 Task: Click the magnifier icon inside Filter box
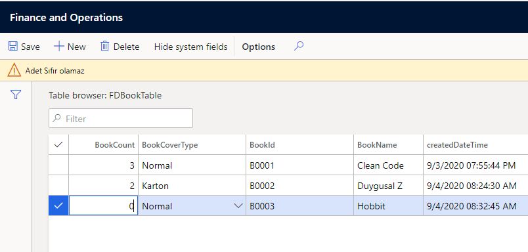[57, 118]
